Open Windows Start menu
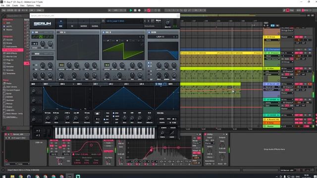Image resolution: width=317 pixels, height=178 pixels. (4, 177)
